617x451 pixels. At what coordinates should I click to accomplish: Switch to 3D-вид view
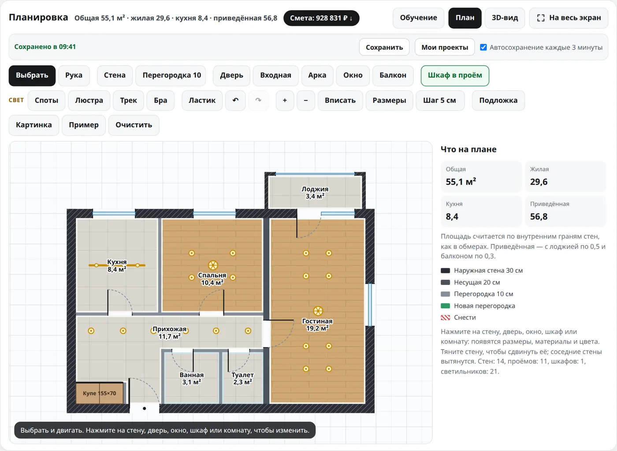click(x=505, y=18)
